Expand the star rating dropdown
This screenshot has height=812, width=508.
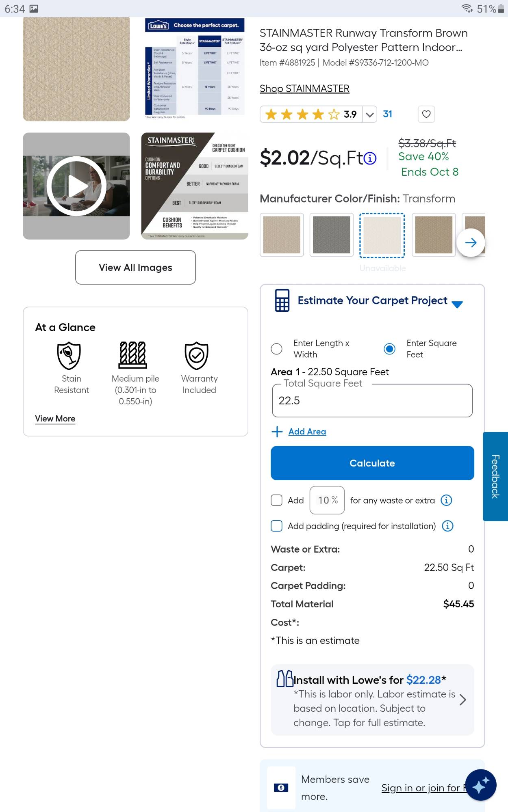click(369, 114)
